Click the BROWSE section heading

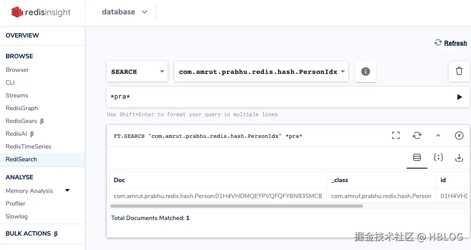click(19, 56)
